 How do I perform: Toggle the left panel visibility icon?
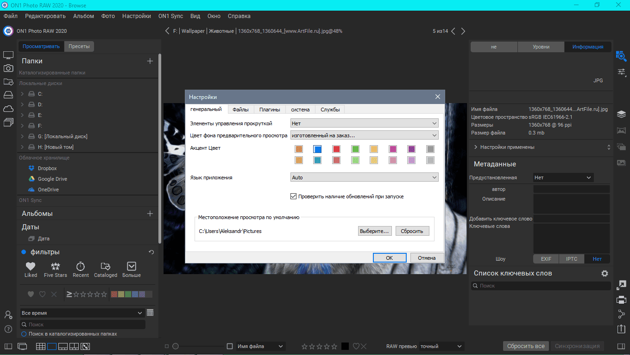point(8,346)
